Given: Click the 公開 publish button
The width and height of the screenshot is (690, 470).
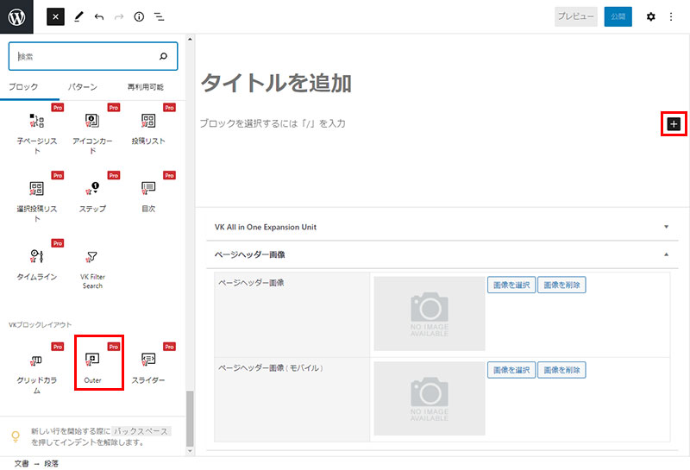Looking at the screenshot, I should 618,16.
